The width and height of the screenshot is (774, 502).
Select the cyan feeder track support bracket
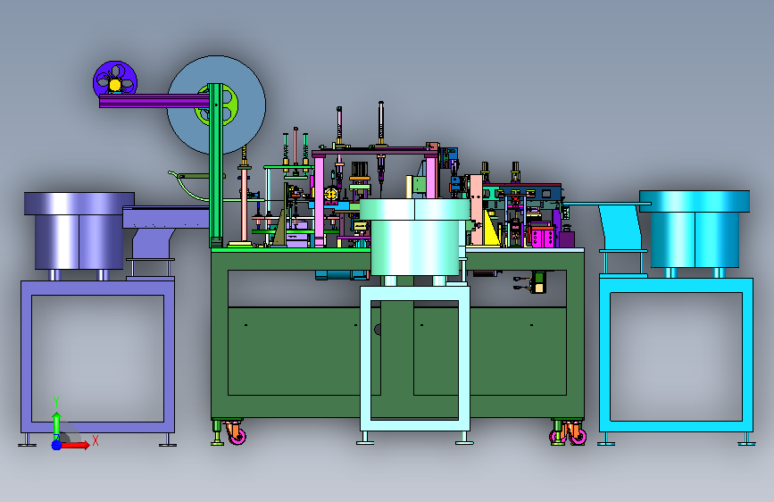coord(622,227)
